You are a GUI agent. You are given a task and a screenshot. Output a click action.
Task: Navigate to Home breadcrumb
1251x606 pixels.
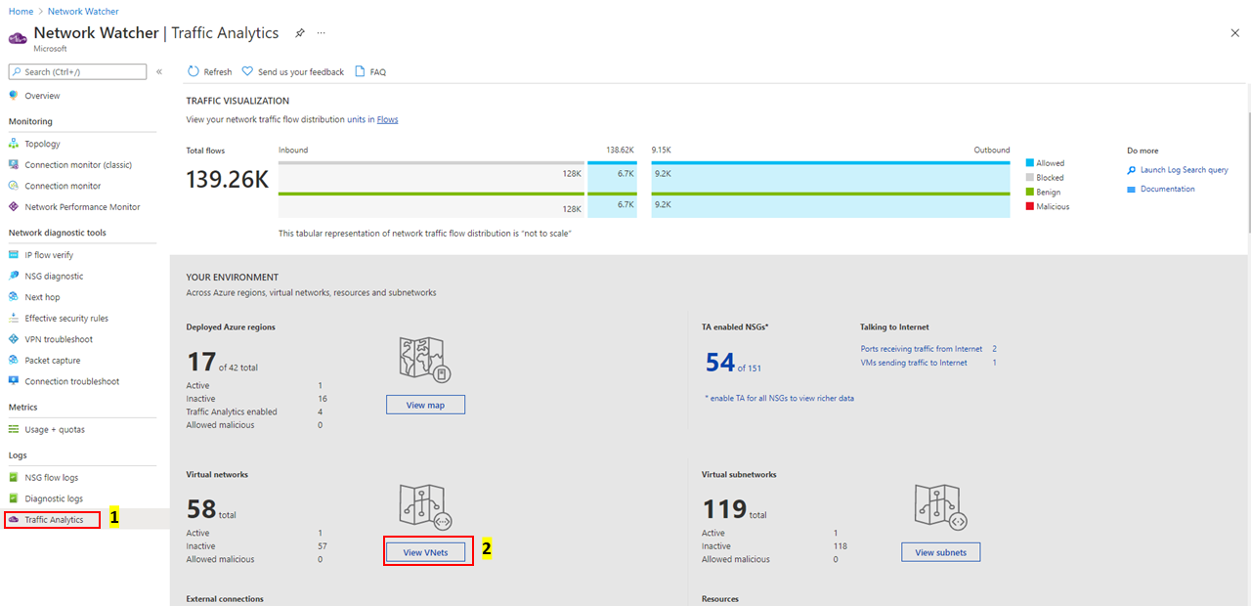(x=21, y=11)
